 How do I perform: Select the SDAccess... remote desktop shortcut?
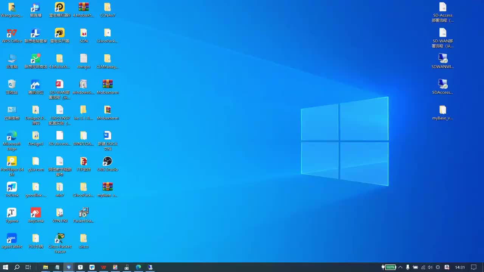click(443, 87)
